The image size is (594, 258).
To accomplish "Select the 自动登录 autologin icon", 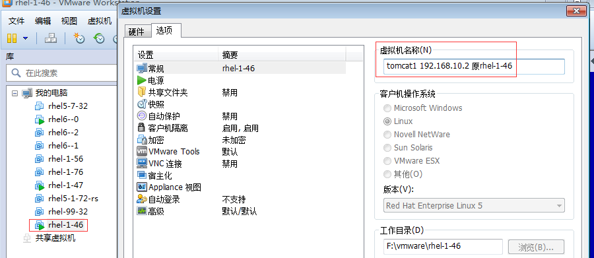I will pyautogui.click(x=142, y=199).
